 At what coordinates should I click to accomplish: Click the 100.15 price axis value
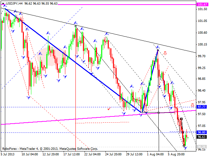coord(202,44)
